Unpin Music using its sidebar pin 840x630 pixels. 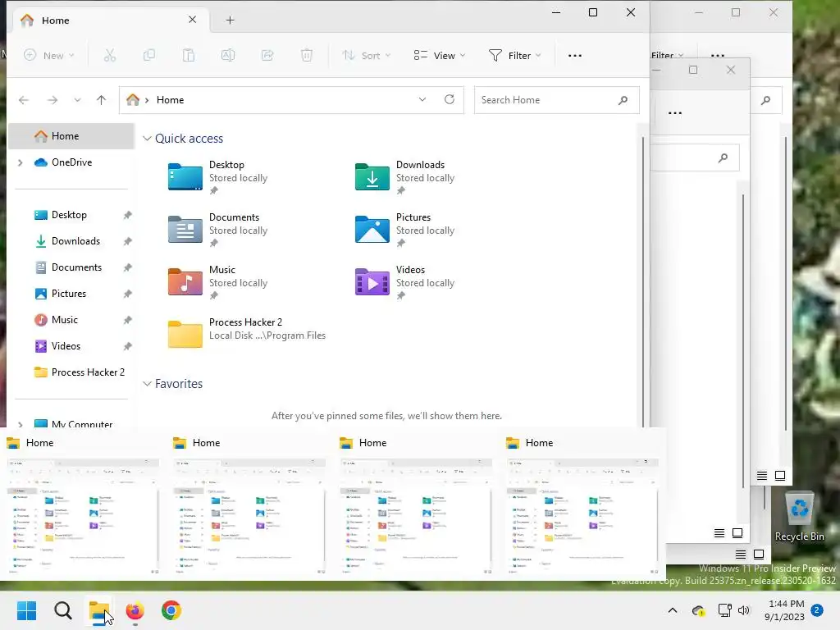click(x=127, y=320)
